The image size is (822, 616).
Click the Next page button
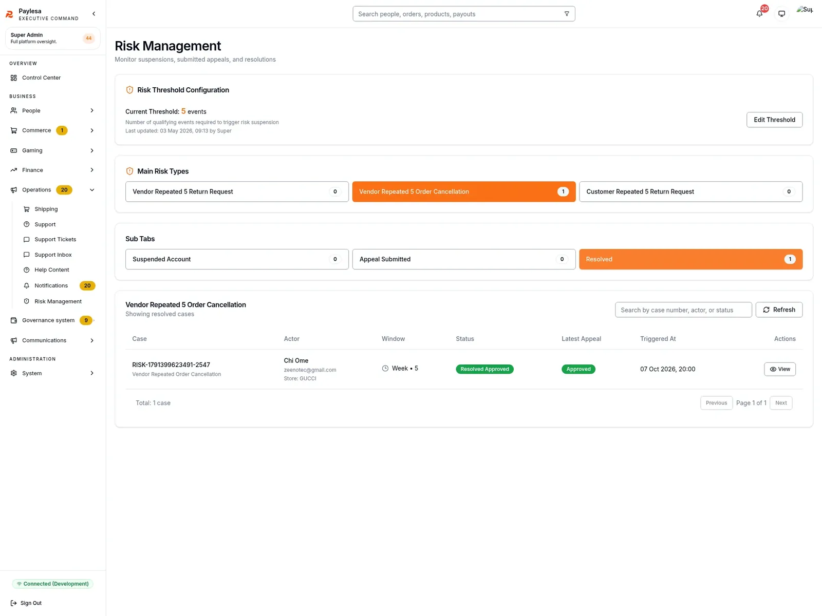click(781, 403)
